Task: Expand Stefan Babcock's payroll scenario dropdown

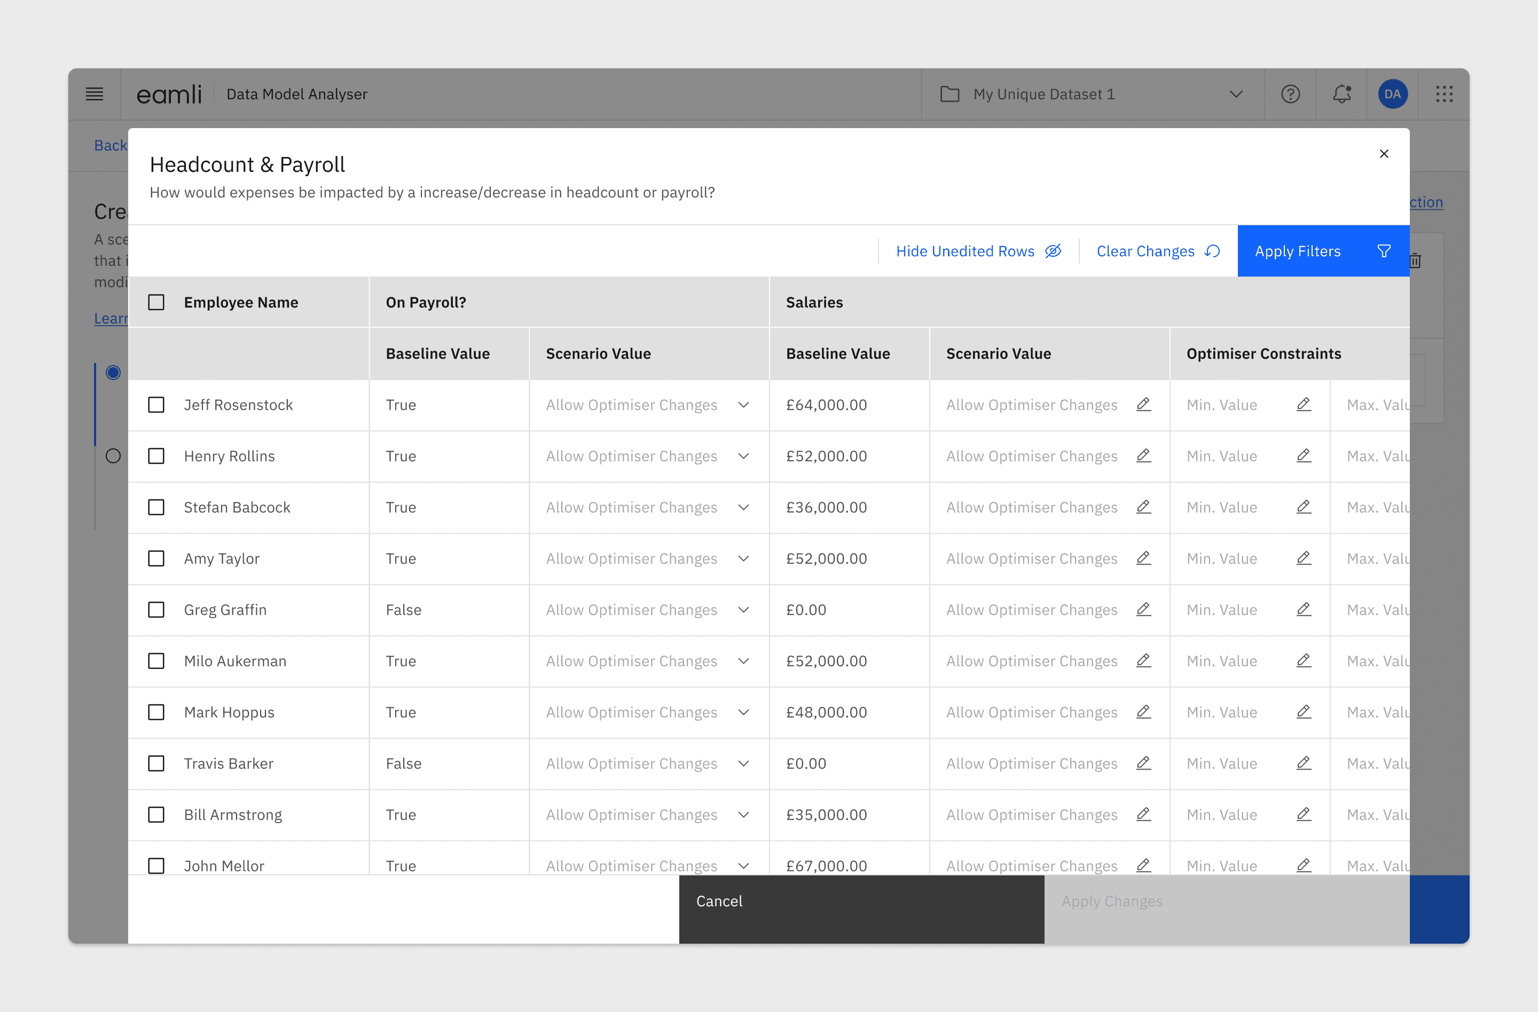Action: tap(743, 507)
